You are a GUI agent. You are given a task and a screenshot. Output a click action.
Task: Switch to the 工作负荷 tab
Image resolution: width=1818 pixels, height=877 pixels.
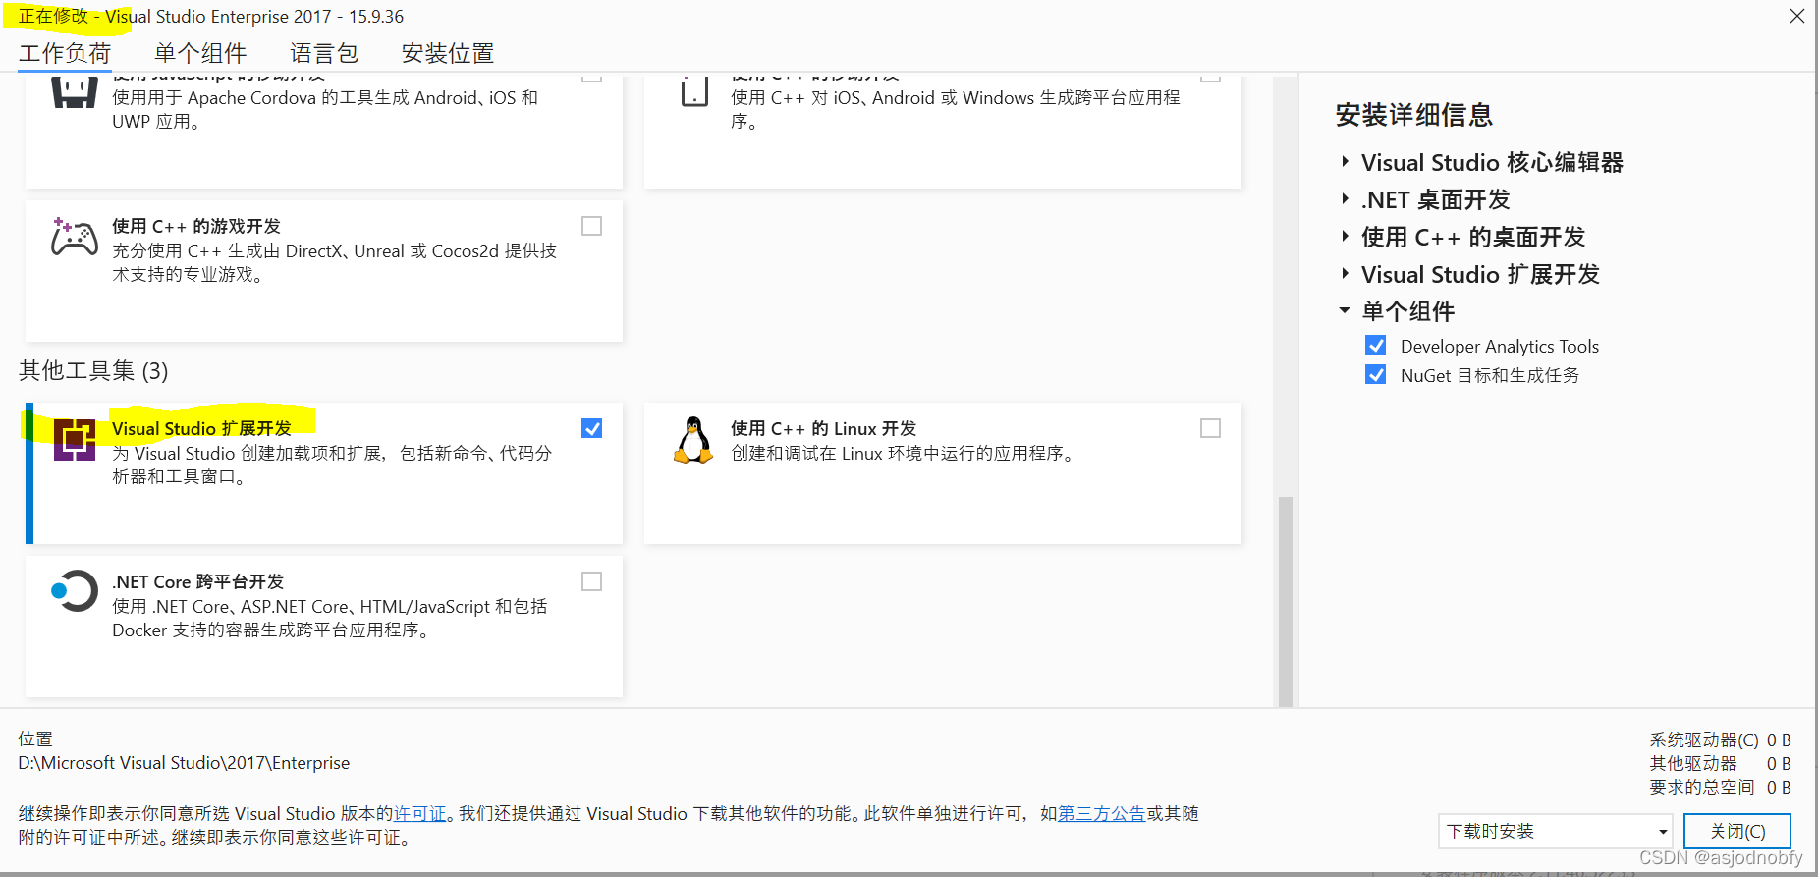click(65, 53)
